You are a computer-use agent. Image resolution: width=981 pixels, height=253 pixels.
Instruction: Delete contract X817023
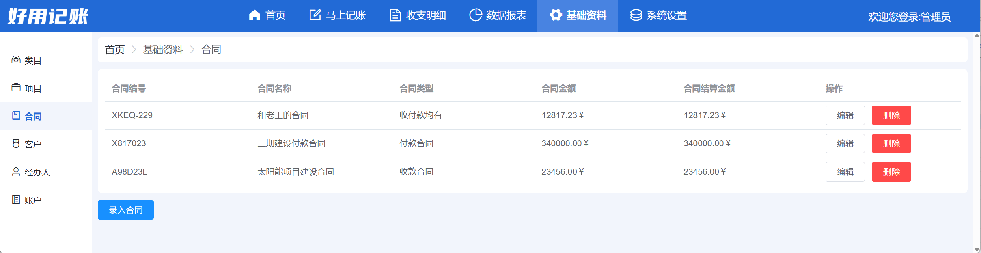[x=891, y=143]
